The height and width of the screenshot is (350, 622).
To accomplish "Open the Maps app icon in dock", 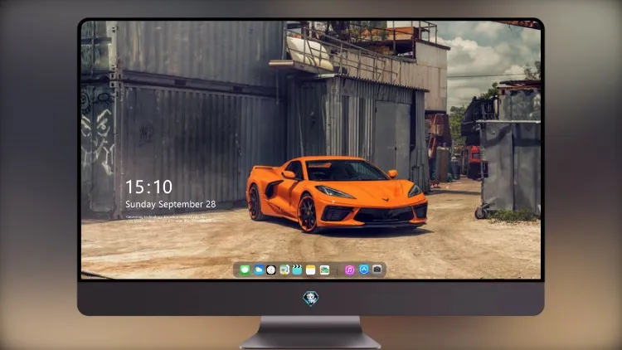I will pyautogui.click(x=284, y=270).
